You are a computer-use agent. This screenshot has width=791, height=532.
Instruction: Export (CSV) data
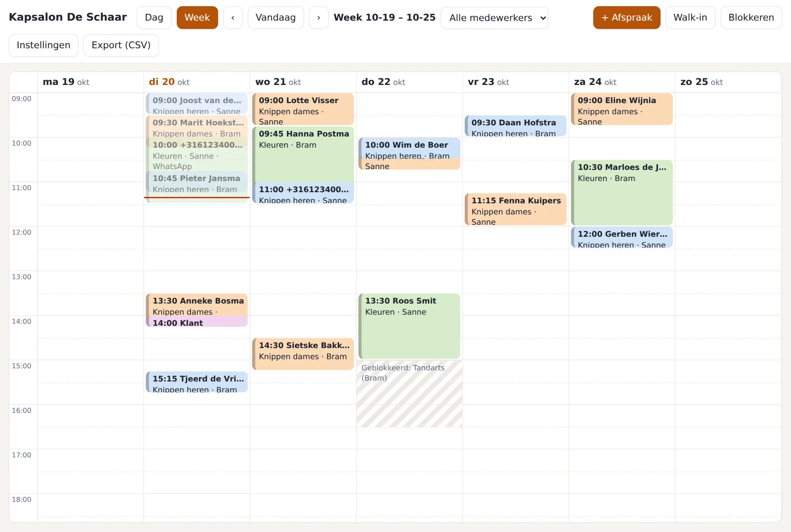121,45
